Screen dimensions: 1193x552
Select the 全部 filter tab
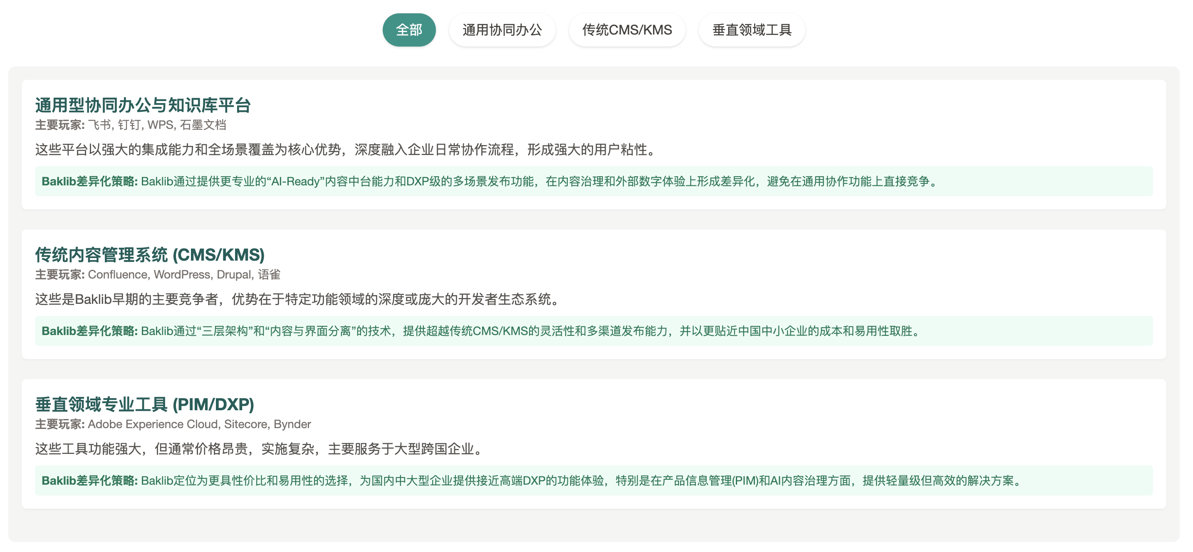[408, 30]
